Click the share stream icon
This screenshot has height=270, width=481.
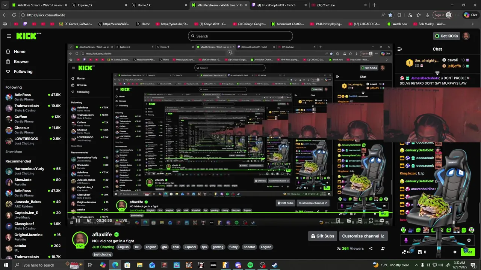[x=371, y=249]
